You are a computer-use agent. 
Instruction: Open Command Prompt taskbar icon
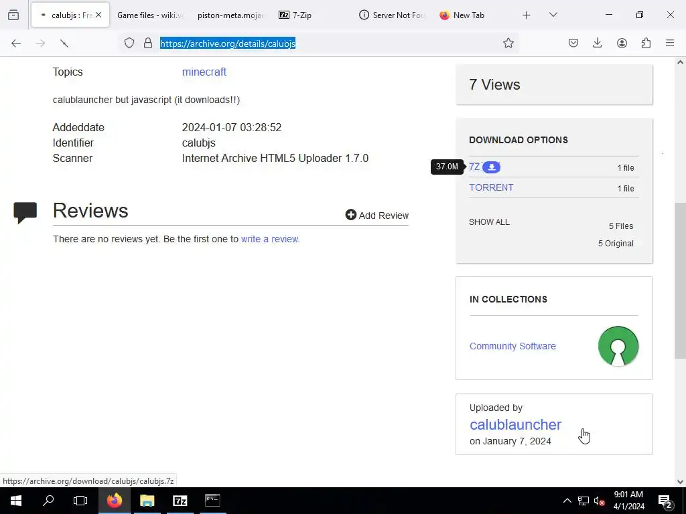coord(212,501)
